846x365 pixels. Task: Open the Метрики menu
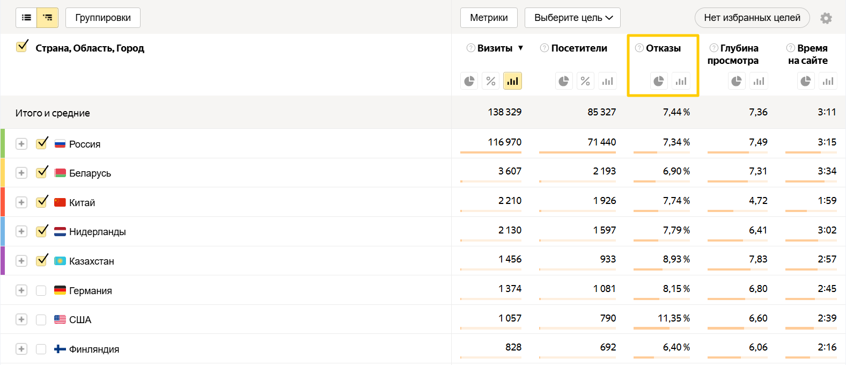pyautogui.click(x=489, y=18)
